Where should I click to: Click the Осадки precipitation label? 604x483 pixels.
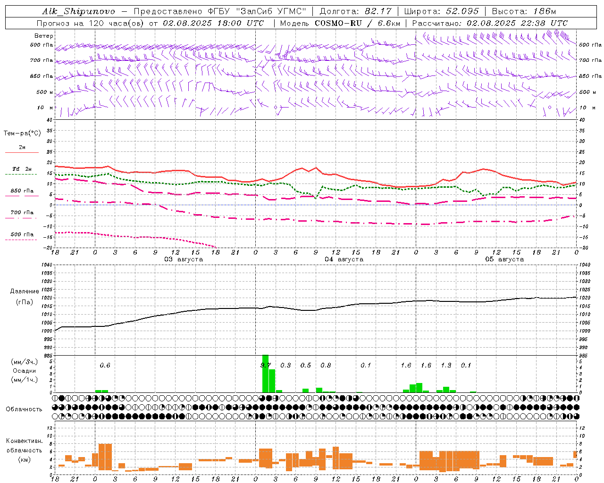click(25, 371)
